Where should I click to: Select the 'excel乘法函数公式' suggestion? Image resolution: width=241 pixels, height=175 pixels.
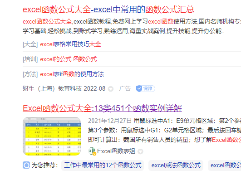[x=176, y=165]
